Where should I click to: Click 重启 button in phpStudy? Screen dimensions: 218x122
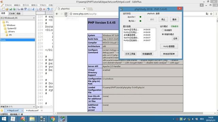174,19
